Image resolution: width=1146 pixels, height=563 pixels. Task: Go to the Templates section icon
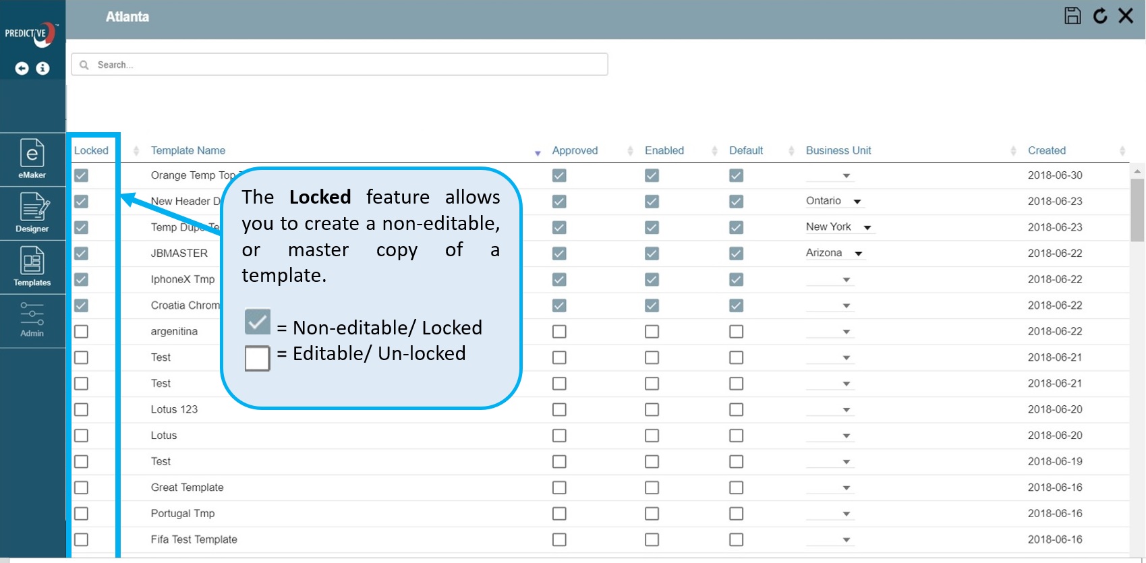(32, 266)
